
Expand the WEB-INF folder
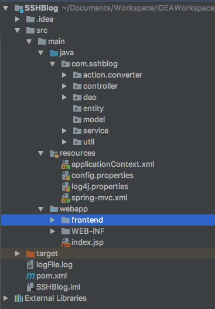point(53,231)
